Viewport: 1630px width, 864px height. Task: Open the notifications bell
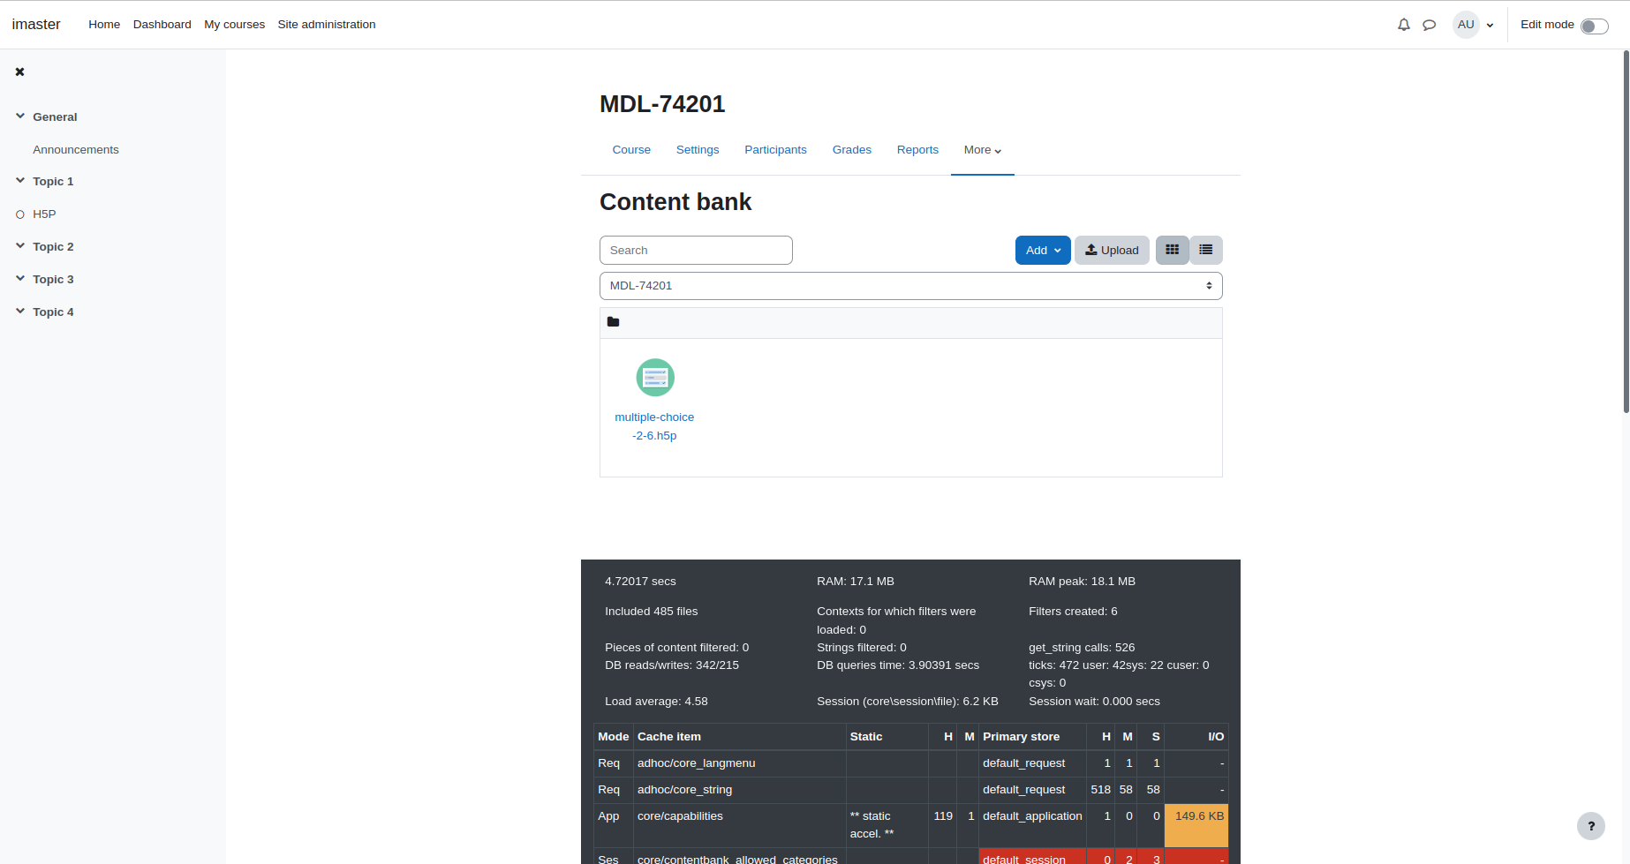[x=1404, y=25]
